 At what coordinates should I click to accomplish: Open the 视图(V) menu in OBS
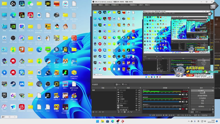click(107, 5)
